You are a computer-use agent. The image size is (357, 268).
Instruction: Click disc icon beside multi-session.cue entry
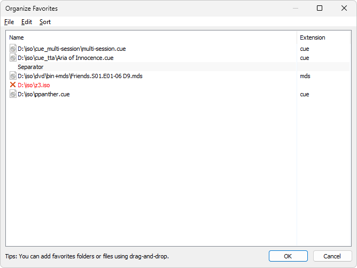(13, 49)
